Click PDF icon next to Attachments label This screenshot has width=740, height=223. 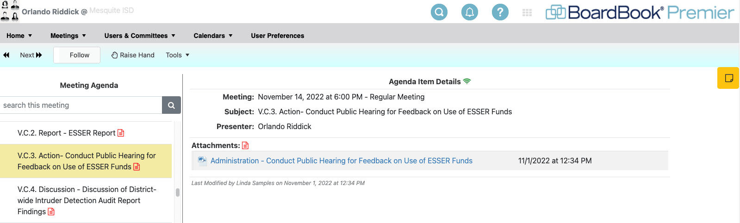245,146
